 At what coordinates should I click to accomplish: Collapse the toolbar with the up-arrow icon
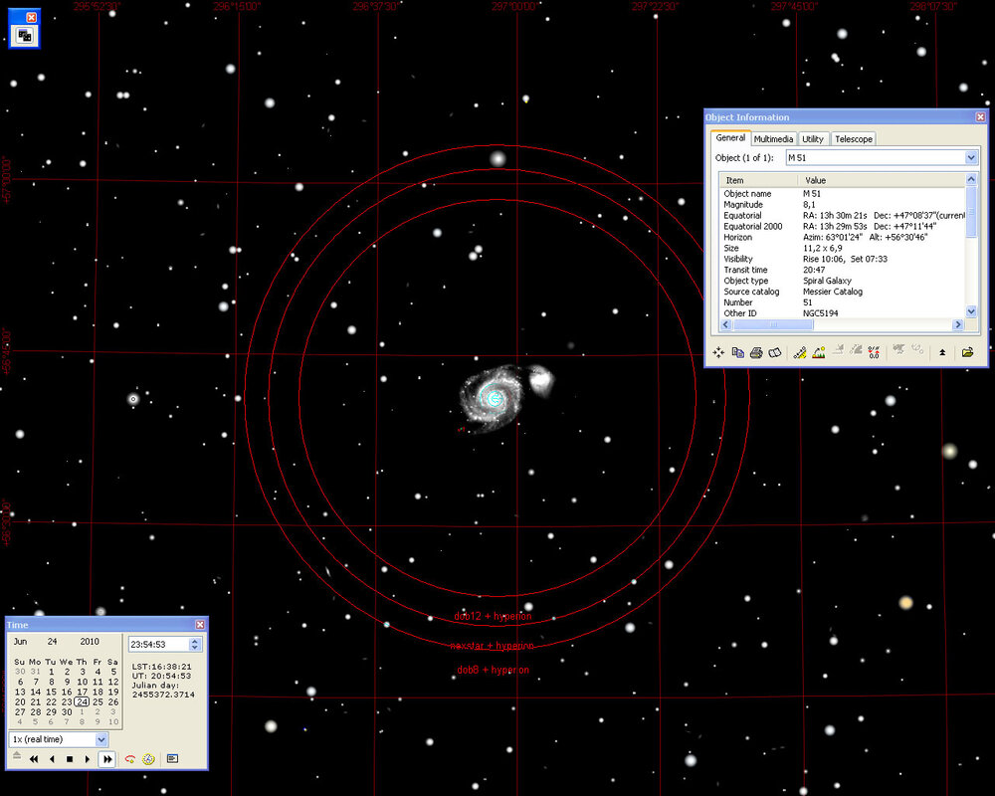click(x=941, y=352)
